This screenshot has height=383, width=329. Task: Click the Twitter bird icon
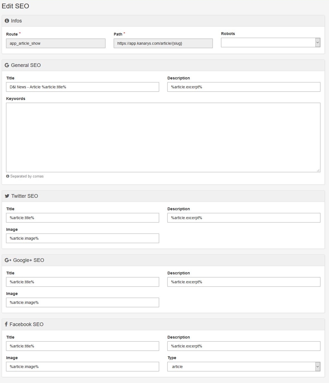7,196
